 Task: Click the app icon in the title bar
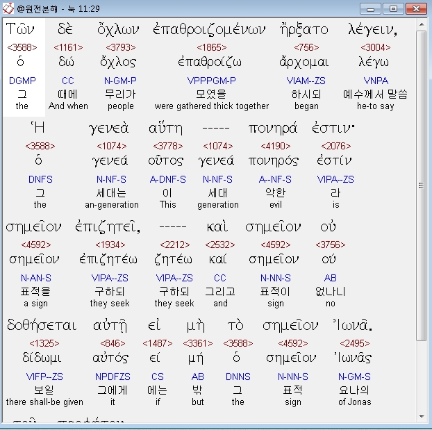pyautogui.click(x=8, y=8)
